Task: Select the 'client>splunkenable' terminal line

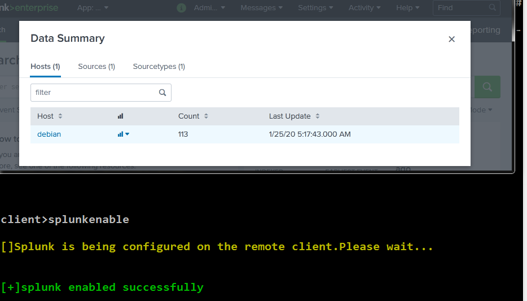Action: pyautogui.click(x=65, y=220)
